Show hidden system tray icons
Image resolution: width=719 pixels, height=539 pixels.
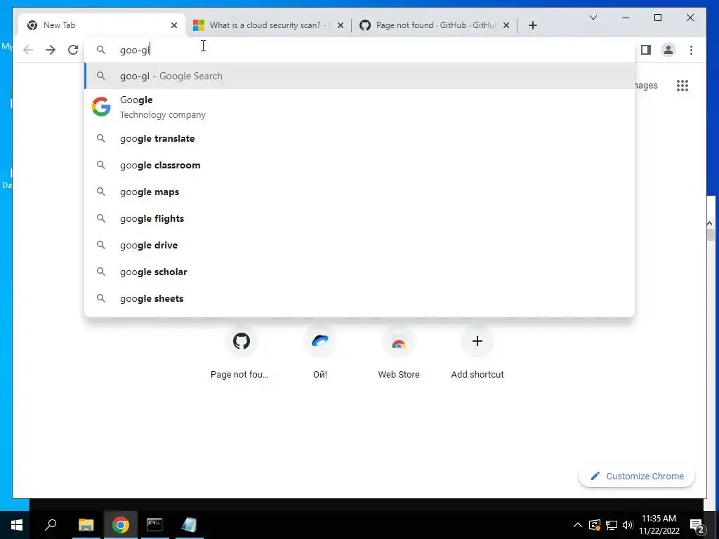(578, 525)
